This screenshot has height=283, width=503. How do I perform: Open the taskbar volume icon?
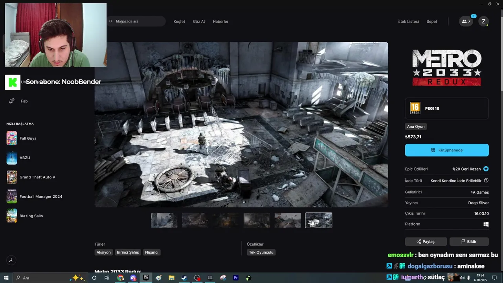pyautogui.click(x=463, y=278)
